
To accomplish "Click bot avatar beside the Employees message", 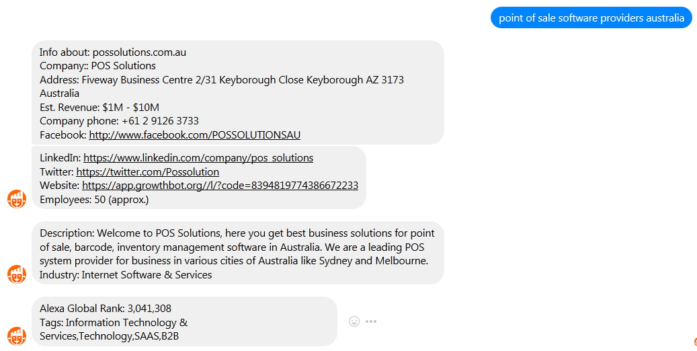I will pyautogui.click(x=17, y=199).
